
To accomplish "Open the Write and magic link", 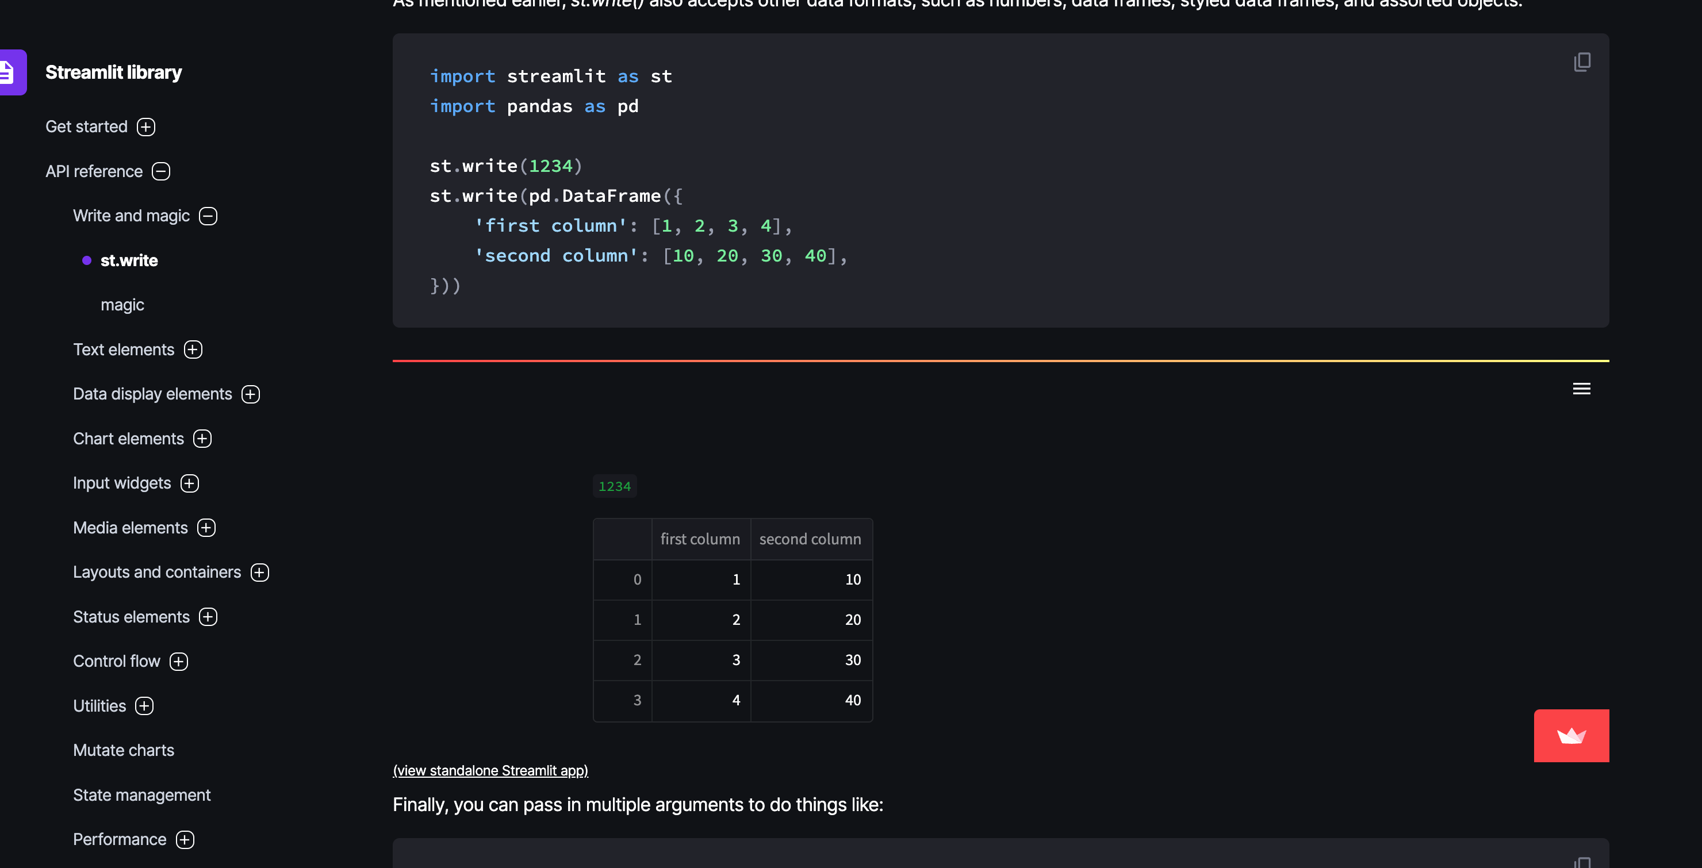I will coord(132,216).
